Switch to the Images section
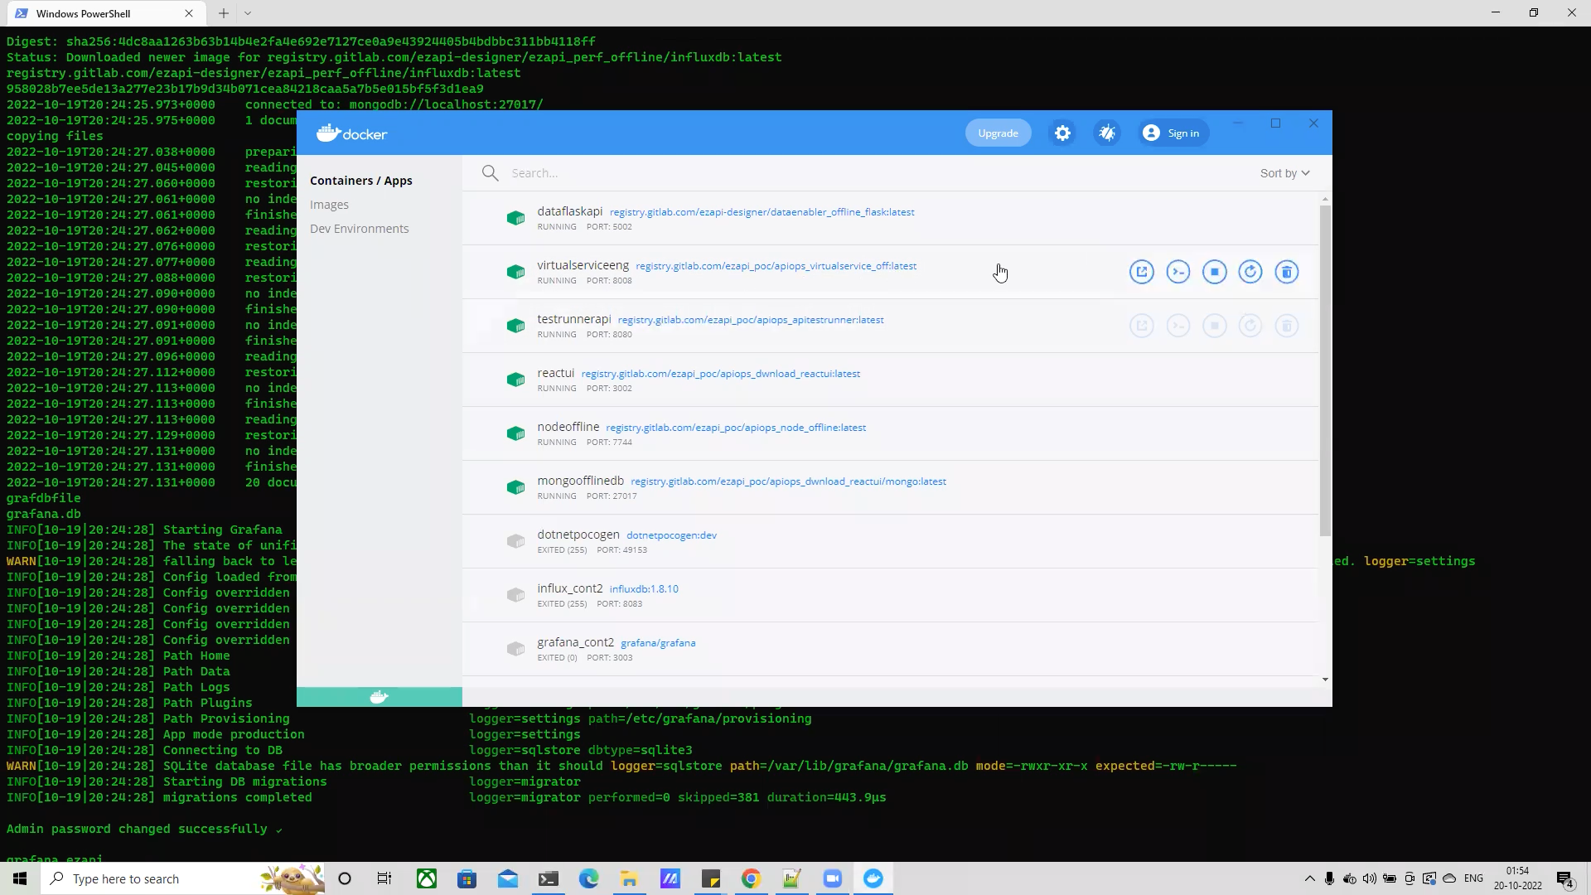Viewport: 1591px width, 895px height. point(329,205)
